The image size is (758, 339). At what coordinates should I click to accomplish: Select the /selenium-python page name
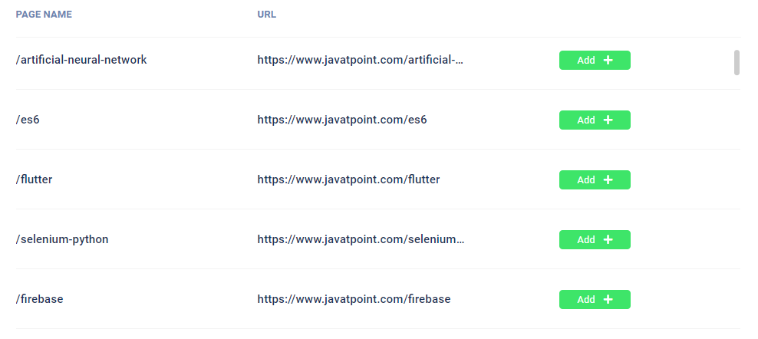pyautogui.click(x=62, y=239)
